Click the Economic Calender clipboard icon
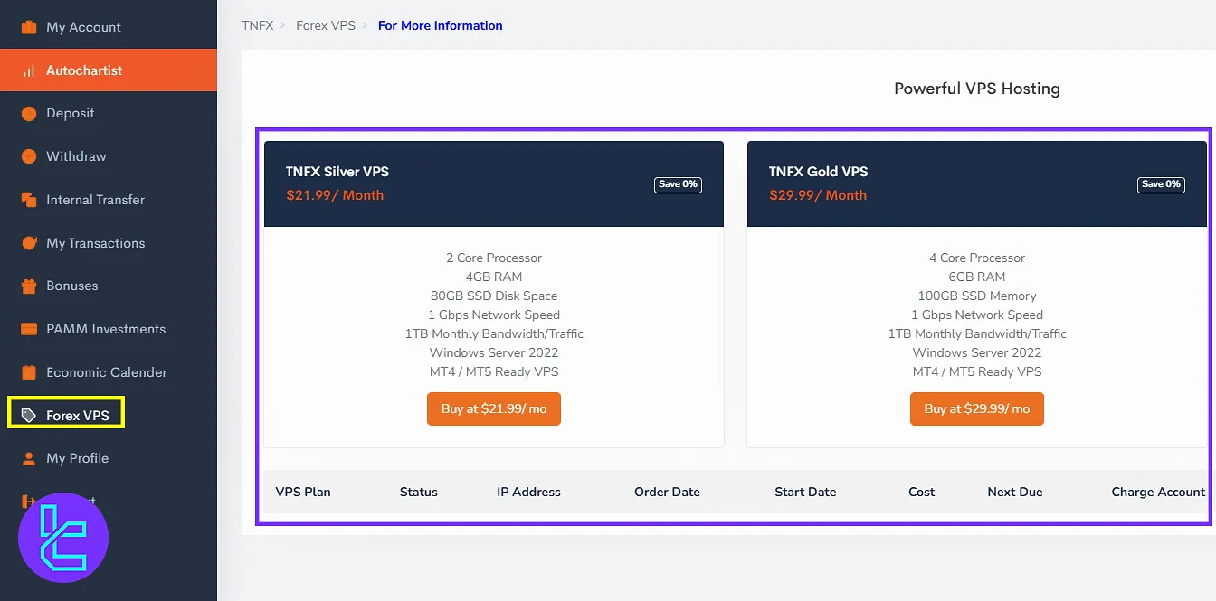This screenshot has width=1216, height=601. [29, 372]
